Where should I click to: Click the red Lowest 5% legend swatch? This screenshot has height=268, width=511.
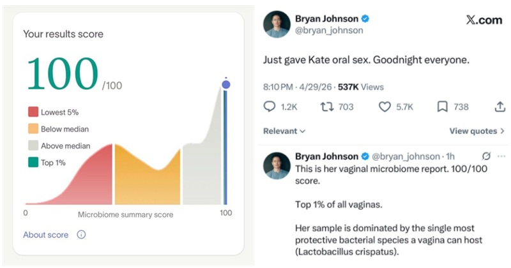pyautogui.click(x=33, y=112)
